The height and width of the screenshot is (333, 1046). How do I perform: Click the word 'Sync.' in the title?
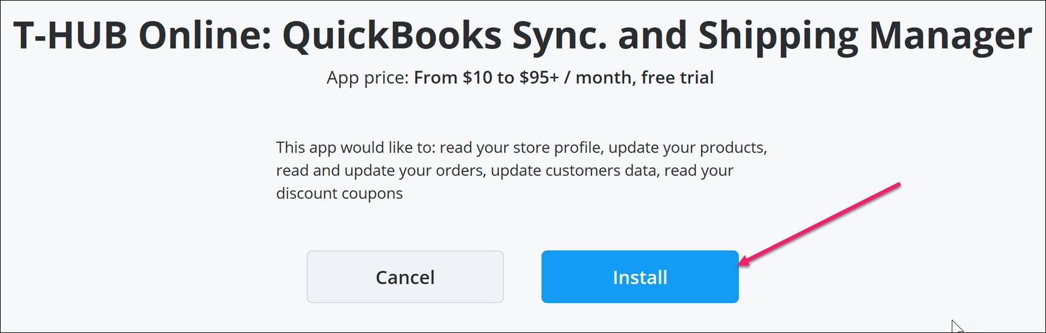(x=560, y=36)
